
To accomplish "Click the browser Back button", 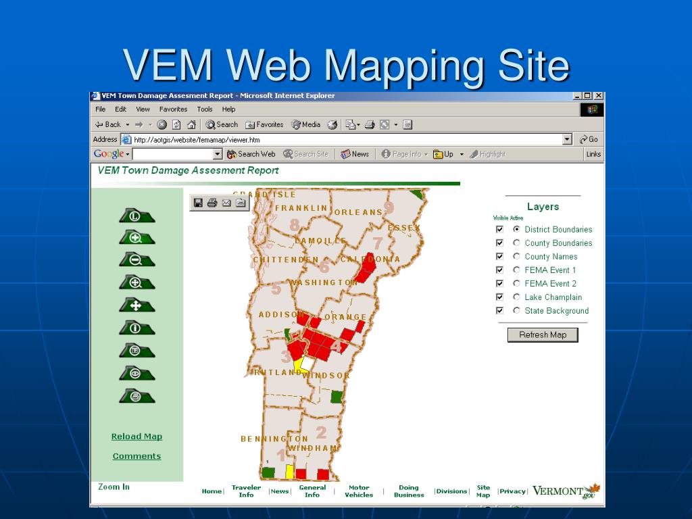I will (x=108, y=125).
